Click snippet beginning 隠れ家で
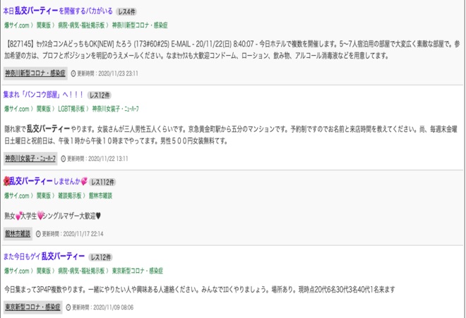The image size is (466, 318). pos(231,135)
